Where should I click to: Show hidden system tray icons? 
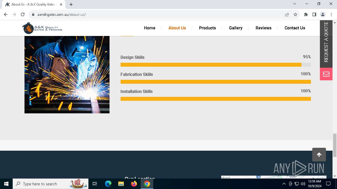[x=284, y=184]
